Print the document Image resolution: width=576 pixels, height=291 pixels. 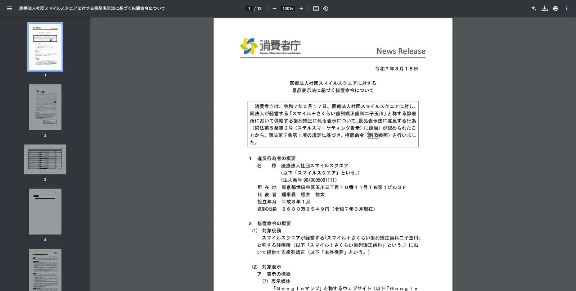coord(555,8)
